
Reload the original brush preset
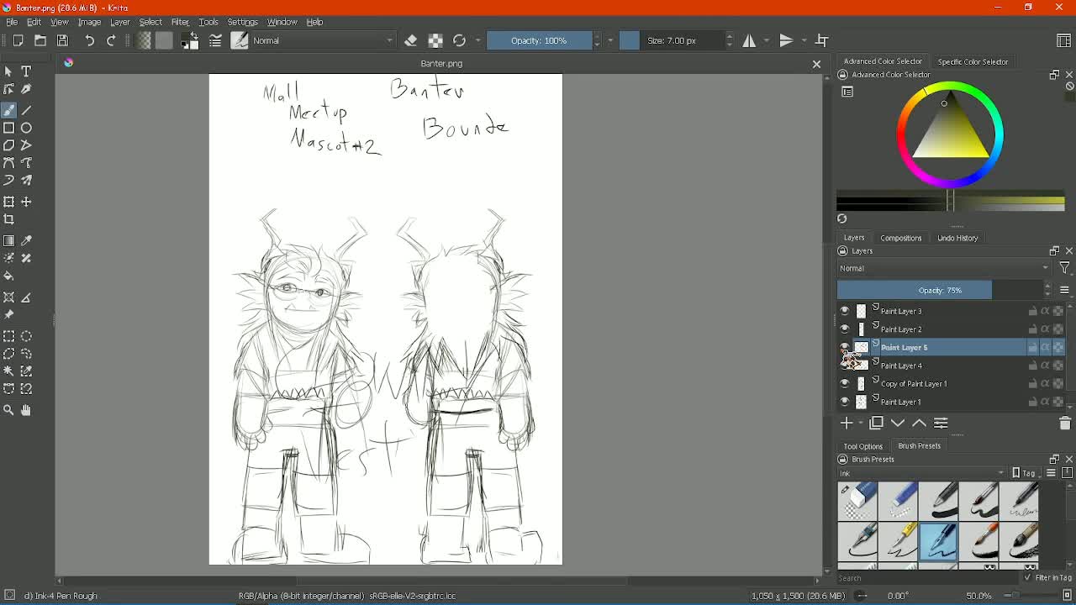pyautogui.click(x=459, y=40)
